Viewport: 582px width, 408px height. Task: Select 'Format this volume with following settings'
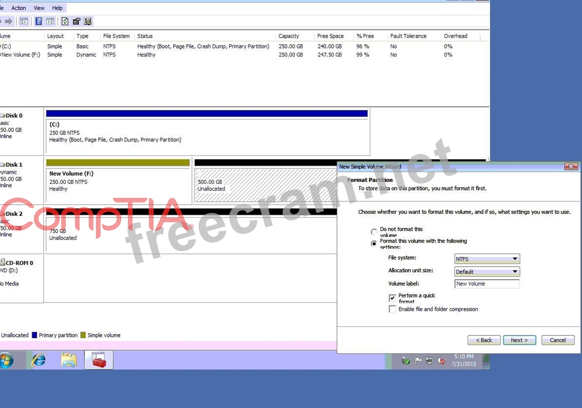pos(374,244)
